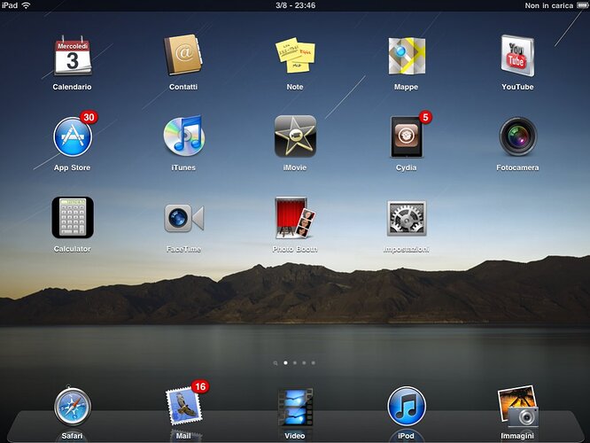Launch the iPod music app
Screen dimensions: 590x443
[407, 407]
